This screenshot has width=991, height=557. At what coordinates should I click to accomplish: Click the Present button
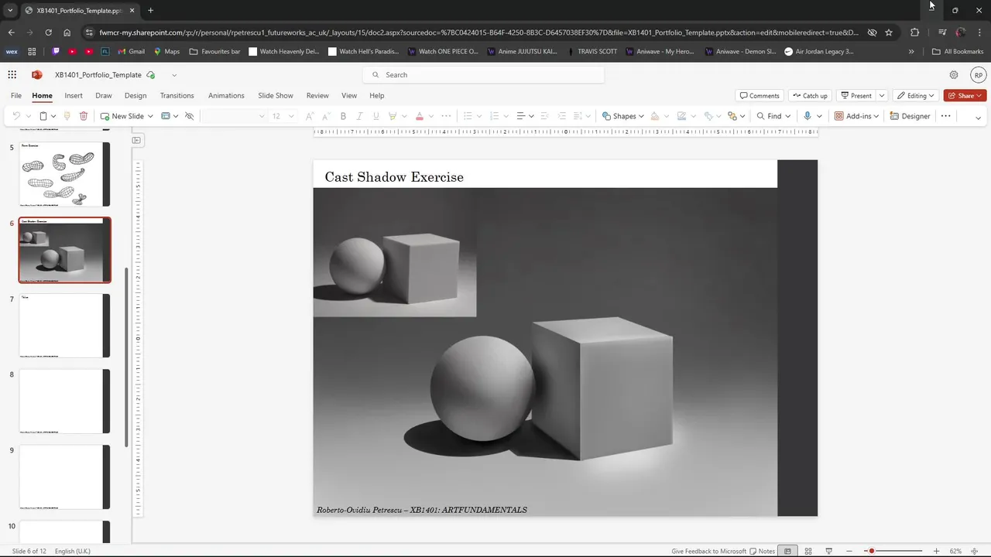tap(856, 96)
